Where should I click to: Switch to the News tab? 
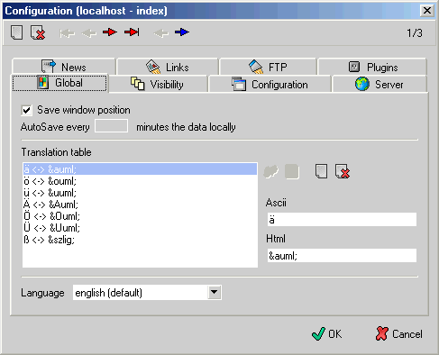(x=64, y=67)
